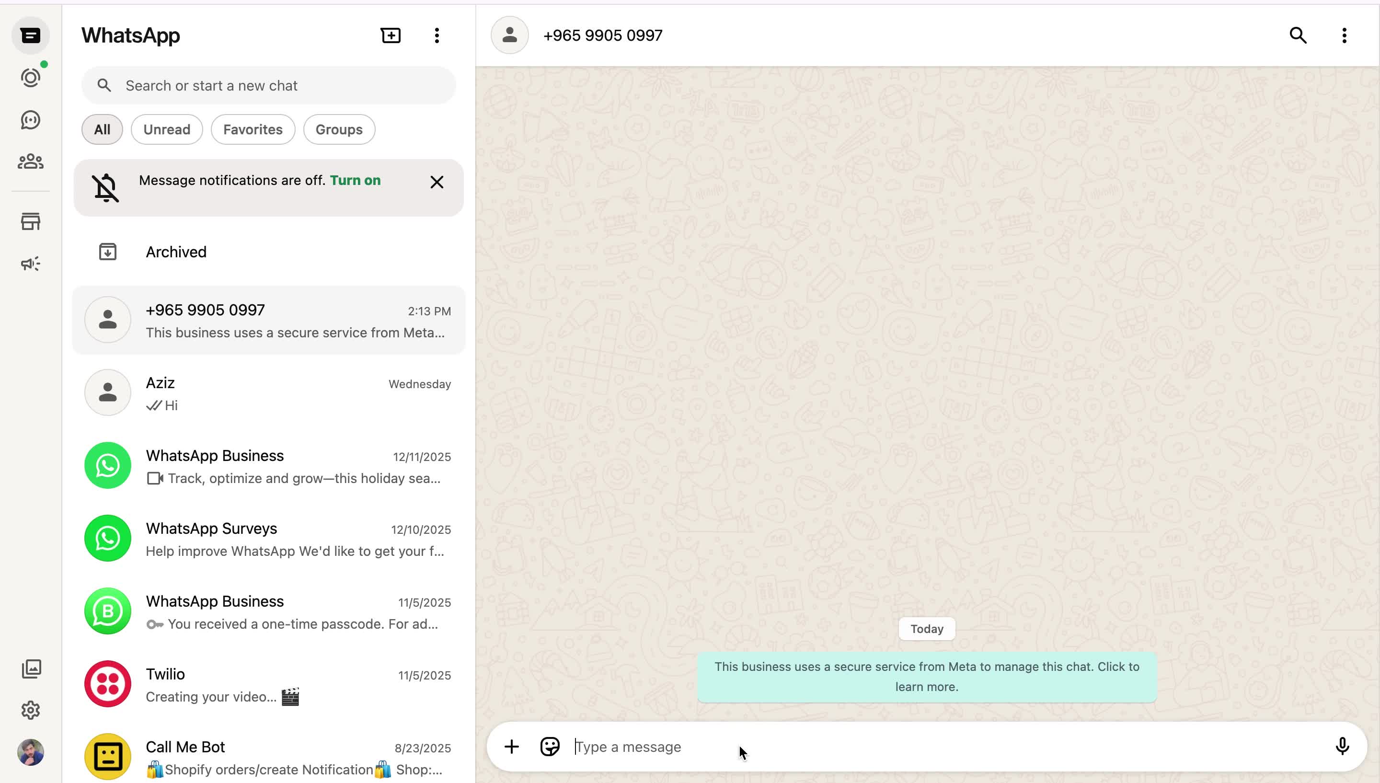The width and height of the screenshot is (1380, 783).
Task: Open the Advertise megaphone icon
Action: point(31,264)
